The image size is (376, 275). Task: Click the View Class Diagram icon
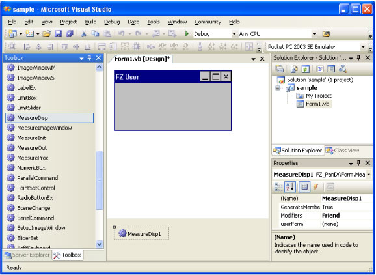click(343, 69)
